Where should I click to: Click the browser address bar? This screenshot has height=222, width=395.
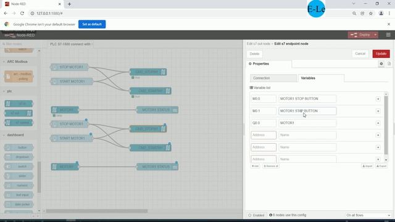[x=189, y=14]
